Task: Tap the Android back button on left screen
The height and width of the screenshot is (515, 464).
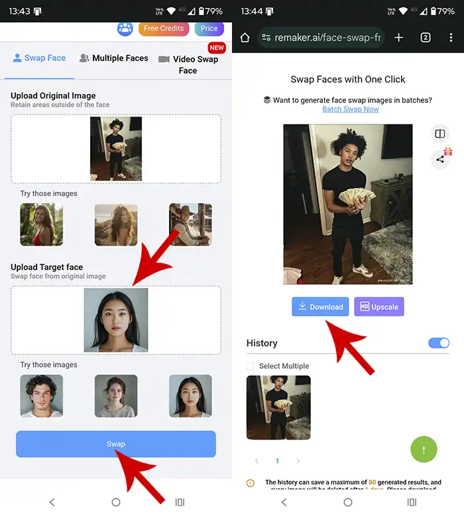Action: [52, 502]
